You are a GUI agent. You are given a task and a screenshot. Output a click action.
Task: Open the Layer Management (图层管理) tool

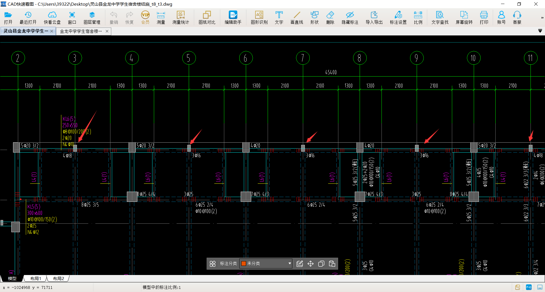coord(92,18)
